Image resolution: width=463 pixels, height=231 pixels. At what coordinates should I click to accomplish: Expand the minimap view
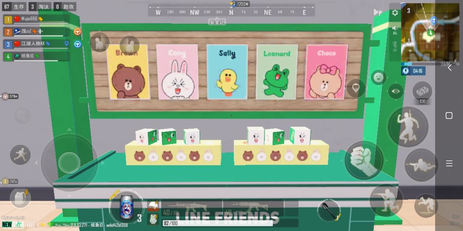click(430, 33)
